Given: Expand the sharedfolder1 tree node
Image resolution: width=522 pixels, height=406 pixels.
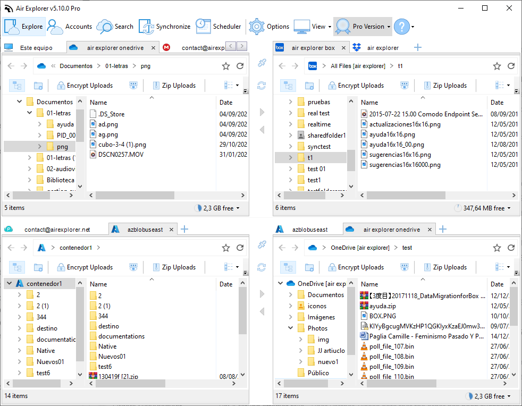Looking at the screenshot, I should (290, 135).
